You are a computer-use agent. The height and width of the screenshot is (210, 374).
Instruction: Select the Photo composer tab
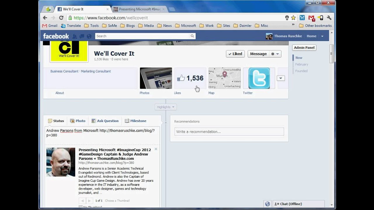coord(78,121)
